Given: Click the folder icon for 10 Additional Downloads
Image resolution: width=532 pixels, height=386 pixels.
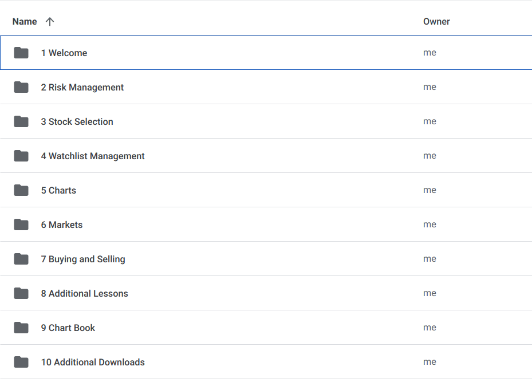Looking at the screenshot, I should [21, 361].
